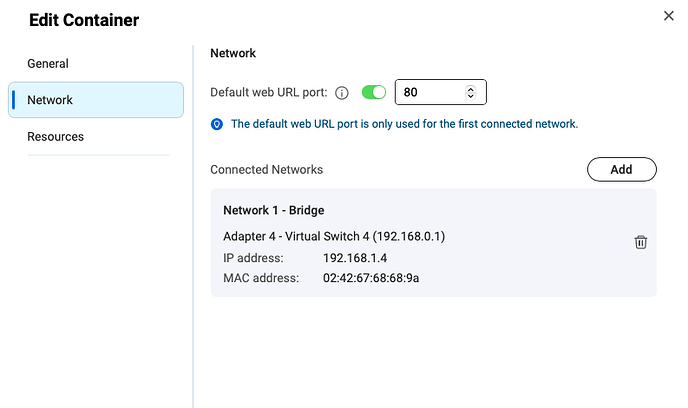The height and width of the screenshot is (408, 688).
Task: Click Adapter 4 - Virtual Switch 4 text
Action: (x=333, y=237)
